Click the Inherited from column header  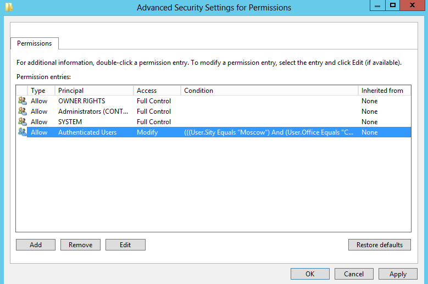pos(385,90)
